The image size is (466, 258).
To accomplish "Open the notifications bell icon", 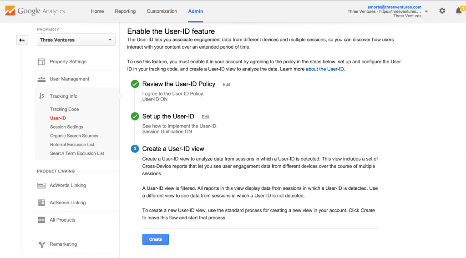I will point(459,11).
